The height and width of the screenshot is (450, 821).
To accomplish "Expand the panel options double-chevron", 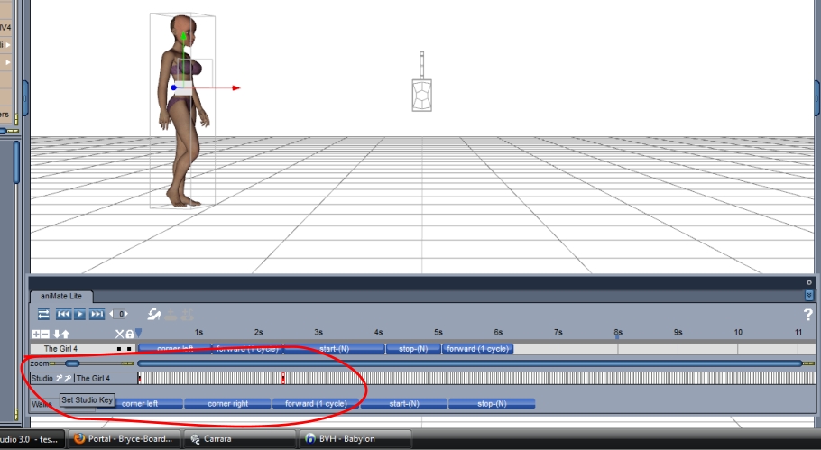I will 809,296.
